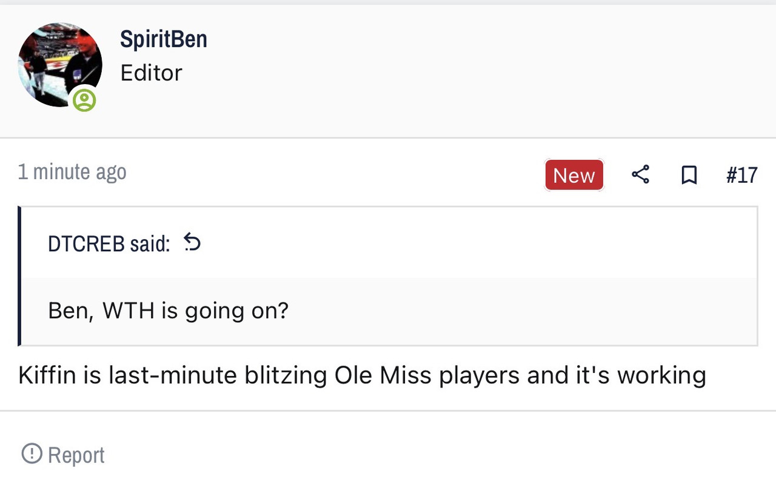Click the "Editor" user title
This screenshot has width=776, height=494.
click(151, 73)
